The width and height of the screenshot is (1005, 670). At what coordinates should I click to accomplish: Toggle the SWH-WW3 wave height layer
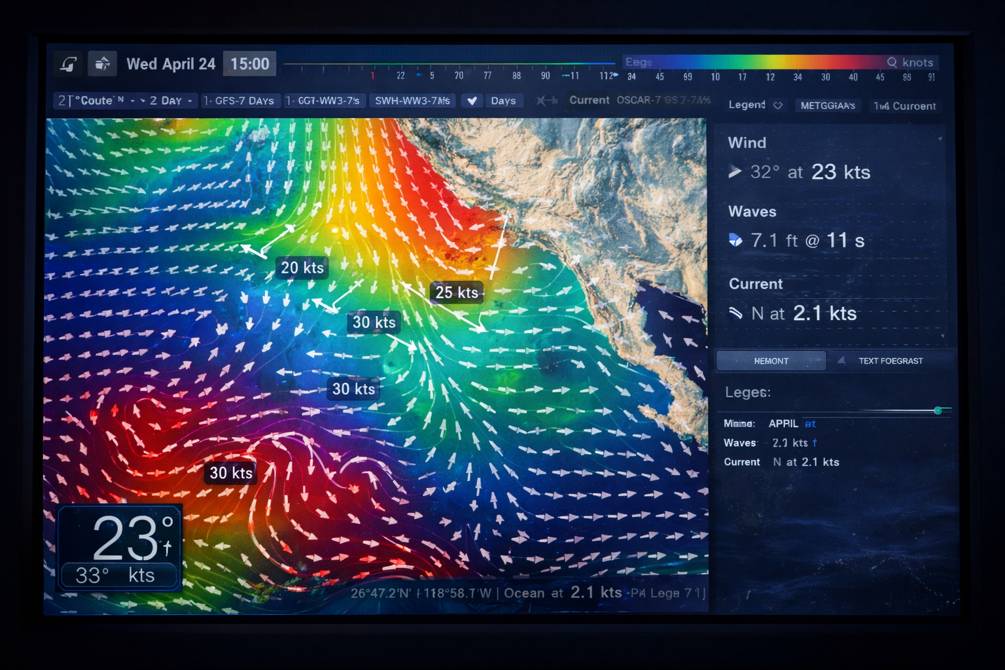pos(412,101)
